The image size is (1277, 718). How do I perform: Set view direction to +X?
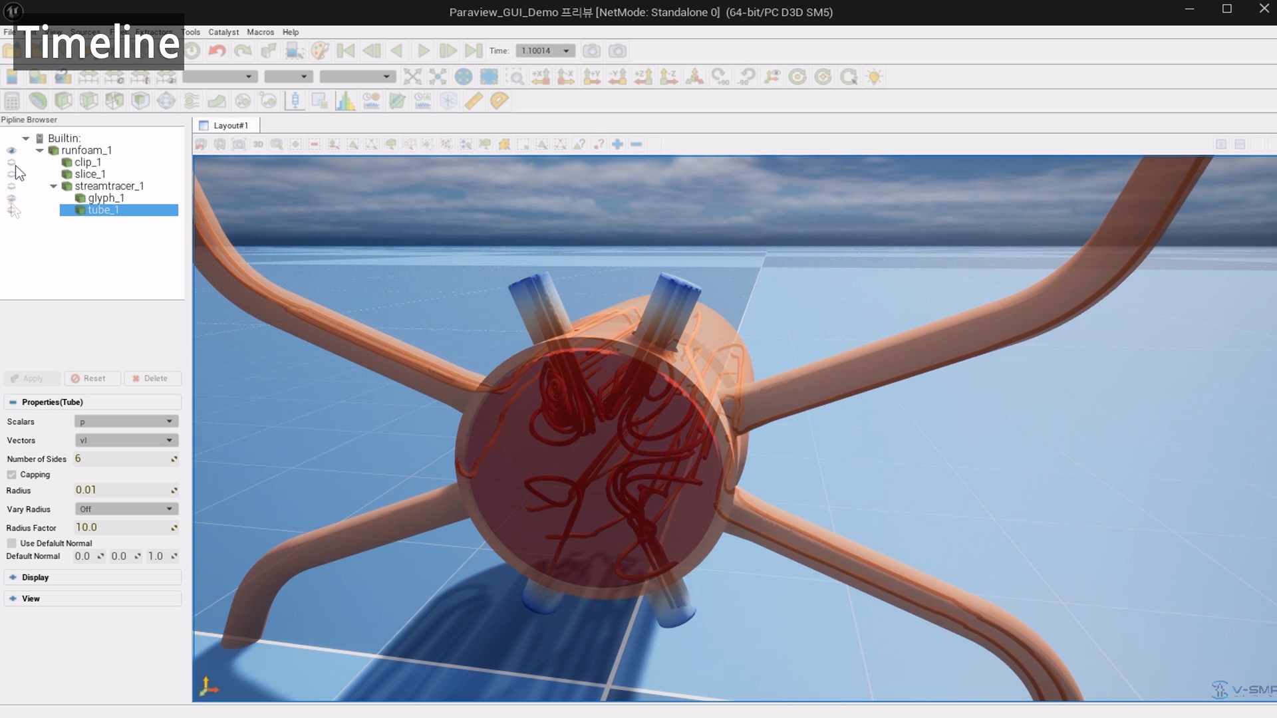pyautogui.click(x=541, y=76)
